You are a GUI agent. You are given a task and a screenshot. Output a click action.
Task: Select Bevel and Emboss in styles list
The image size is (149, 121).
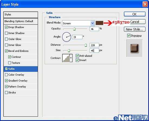click(18, 51)
